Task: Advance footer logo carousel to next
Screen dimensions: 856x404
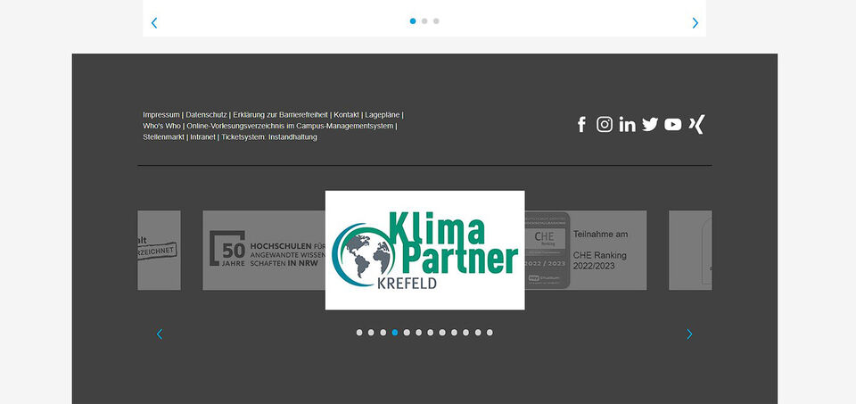Action: [x=689, y=334]
